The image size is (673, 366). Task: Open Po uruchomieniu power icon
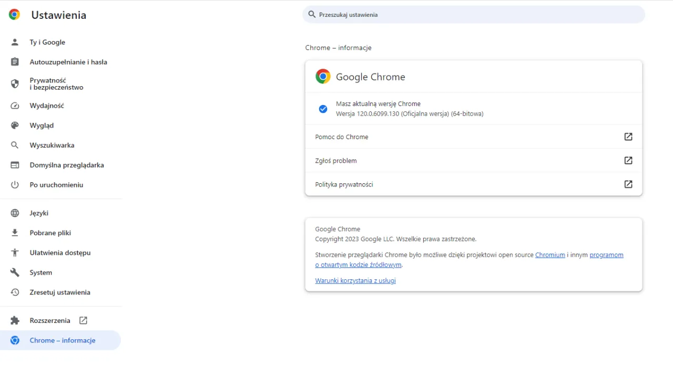click(15, 184)
